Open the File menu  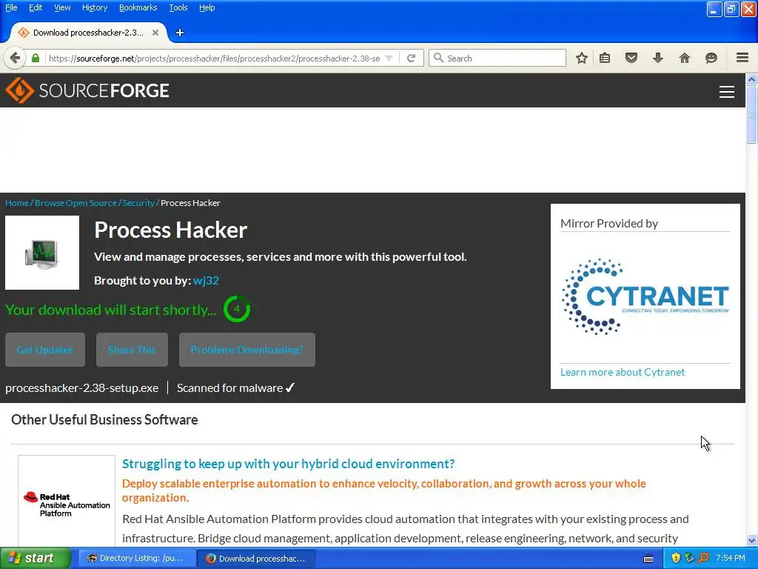click(x=11, y=7)
